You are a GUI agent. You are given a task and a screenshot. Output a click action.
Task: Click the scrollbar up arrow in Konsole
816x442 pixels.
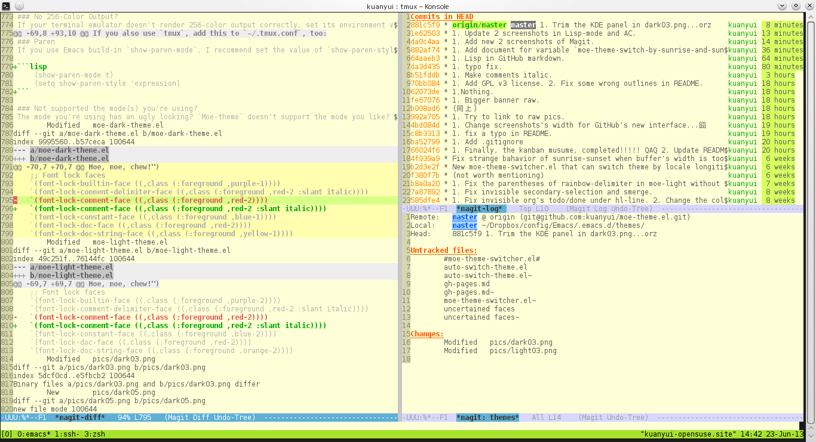pyautogui.click(x=810, y=17)
